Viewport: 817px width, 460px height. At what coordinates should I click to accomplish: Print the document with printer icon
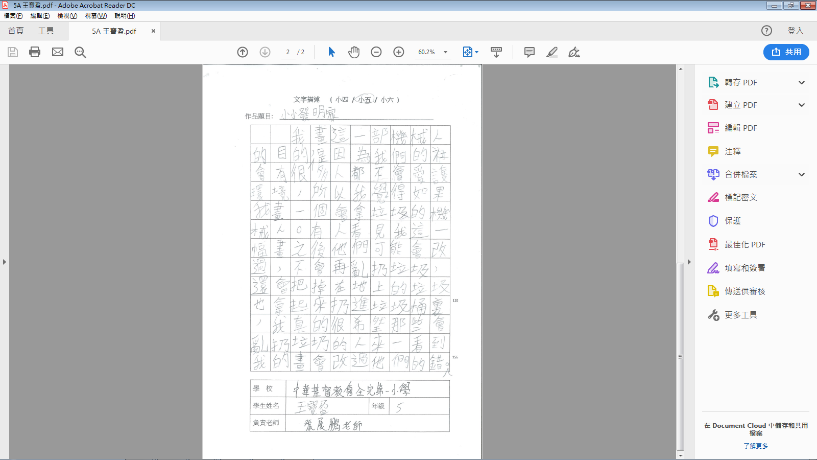click(35, 52)
